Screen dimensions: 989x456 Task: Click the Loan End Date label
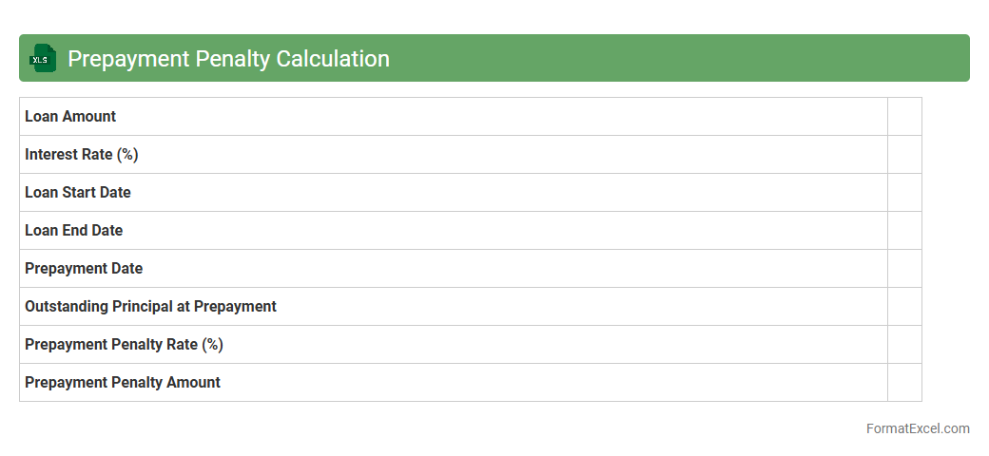74,230
